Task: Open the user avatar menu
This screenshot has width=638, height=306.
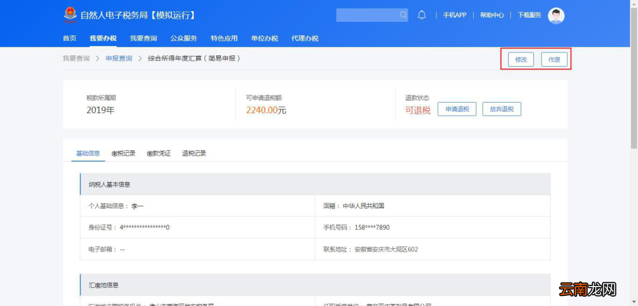Action: coord(556,15)
